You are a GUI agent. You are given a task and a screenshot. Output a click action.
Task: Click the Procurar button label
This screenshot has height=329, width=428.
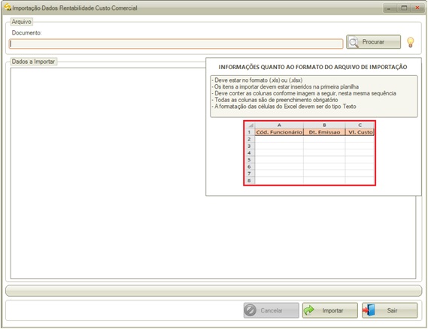(373, 42)
